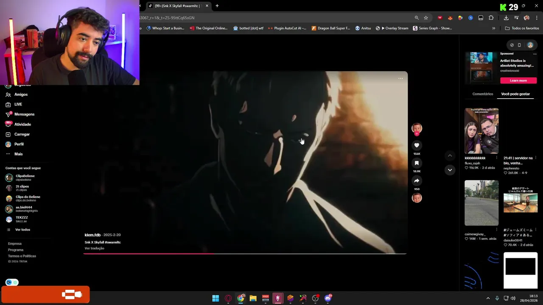This screenshot has width=543, height=305.
Task: Click Learn more on Artlist ad
Action: click(518, 80)
